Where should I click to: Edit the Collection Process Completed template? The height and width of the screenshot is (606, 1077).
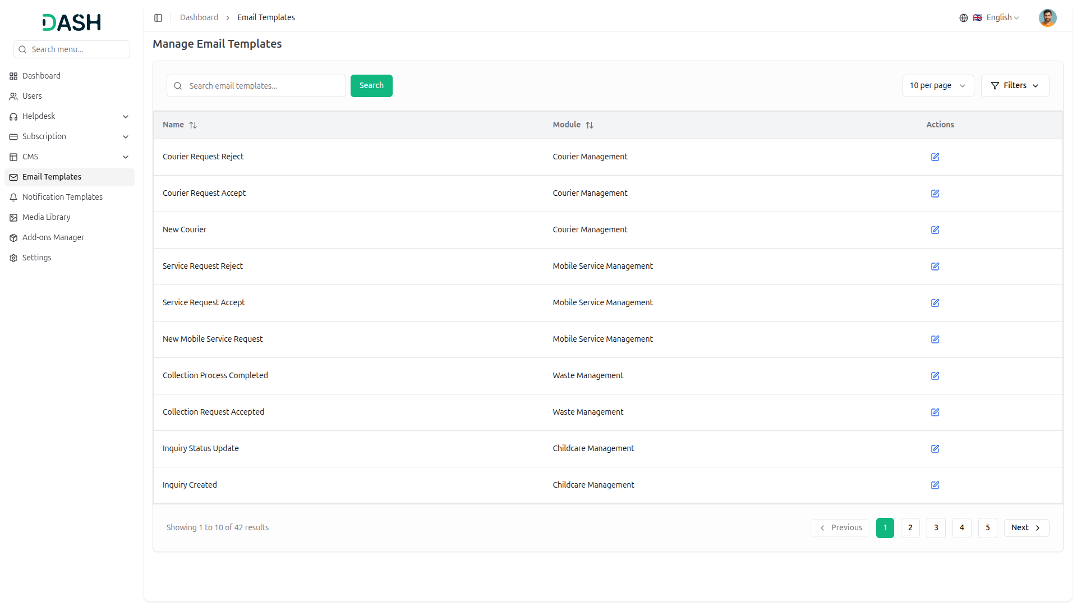[x=935, y=376]
